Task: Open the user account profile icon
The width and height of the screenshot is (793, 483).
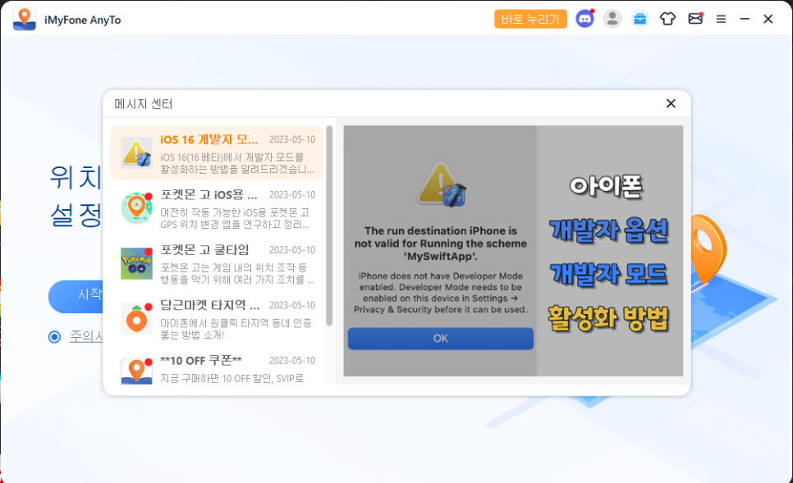Action: [612, 19]
